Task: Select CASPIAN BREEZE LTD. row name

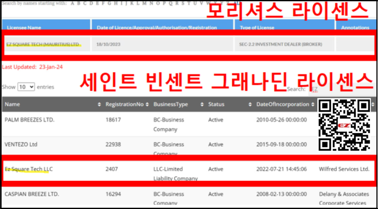Action: click(32, 194)
